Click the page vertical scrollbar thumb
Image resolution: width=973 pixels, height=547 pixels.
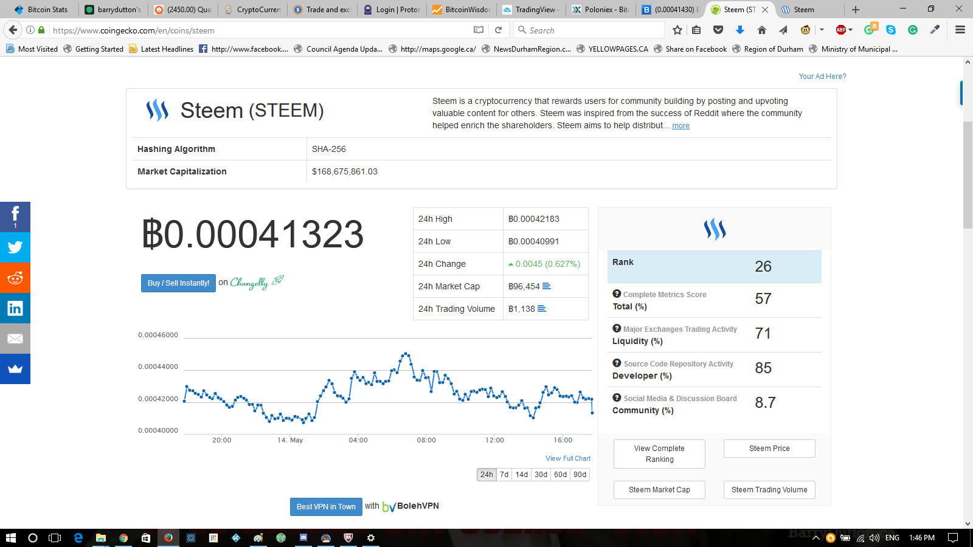click(968, 175)
